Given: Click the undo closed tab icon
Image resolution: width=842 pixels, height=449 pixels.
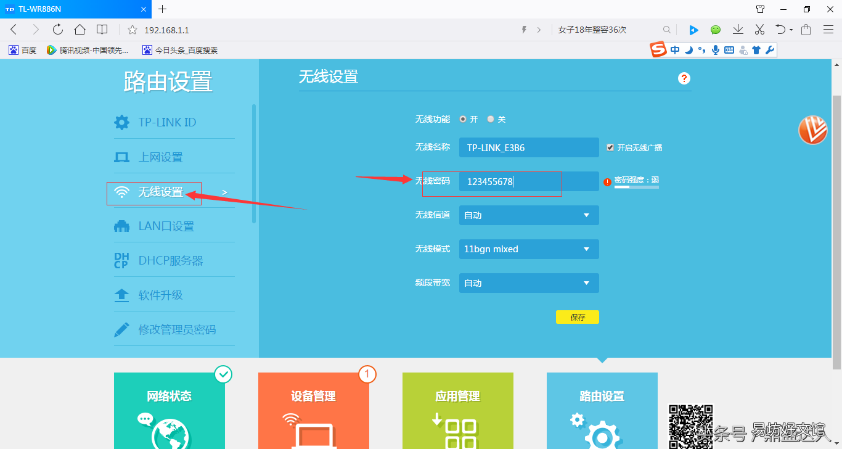Looking at the screenshot, I should (780, 30).
